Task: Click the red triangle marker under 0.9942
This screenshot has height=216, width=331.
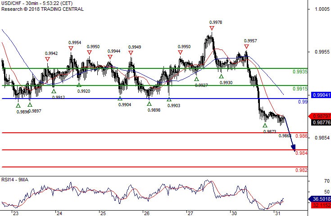Action: click(47, 59)
